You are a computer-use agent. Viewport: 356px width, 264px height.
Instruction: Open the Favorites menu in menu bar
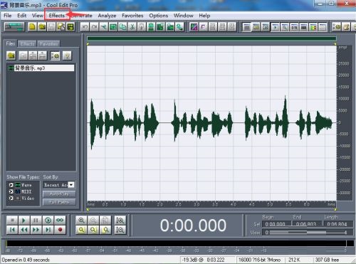click(x=132, y=16)
